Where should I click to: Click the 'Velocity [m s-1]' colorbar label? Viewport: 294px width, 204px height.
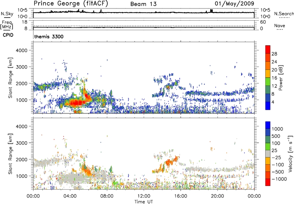tap(290, 154)
